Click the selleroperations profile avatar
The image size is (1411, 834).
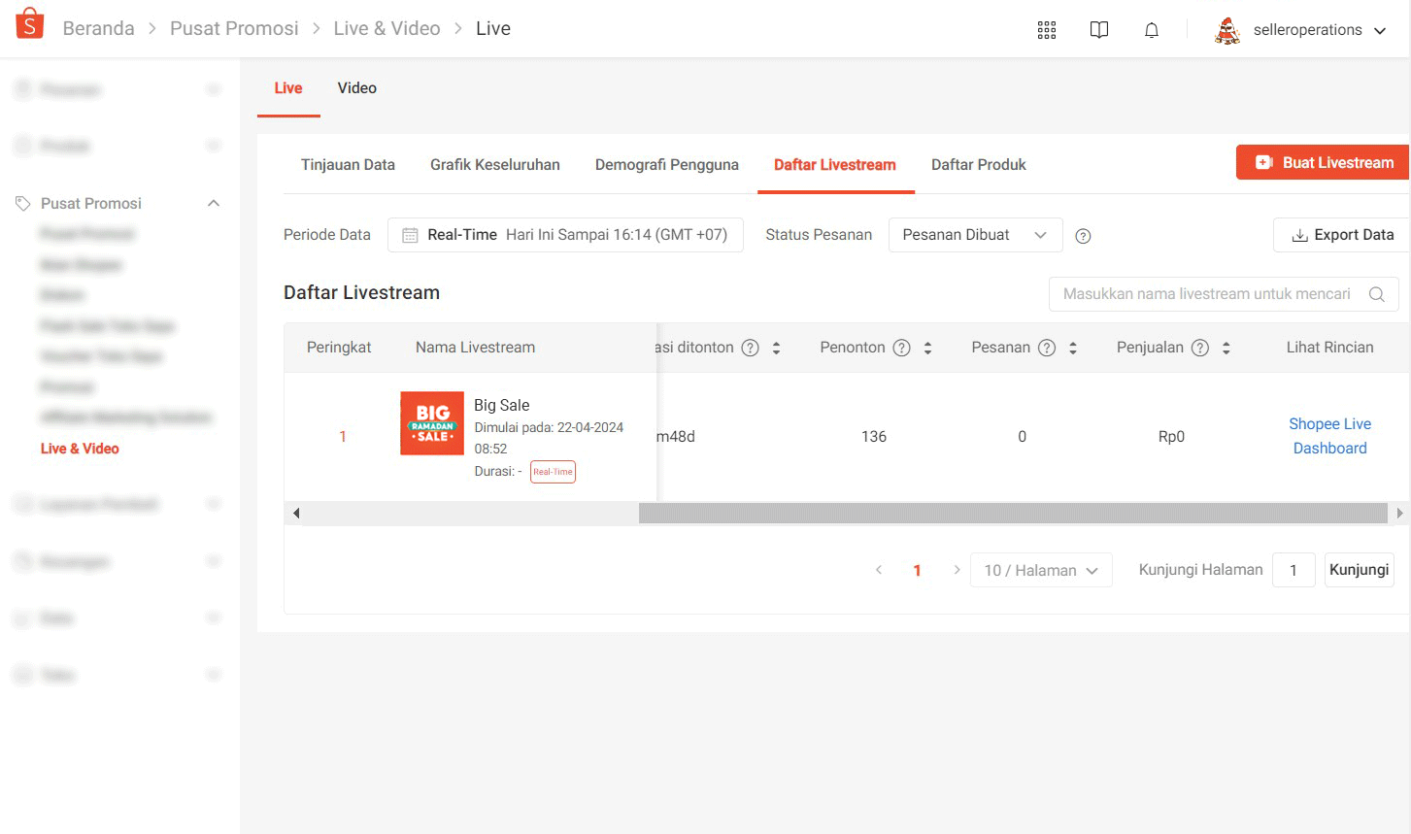tap(1227, 30)
